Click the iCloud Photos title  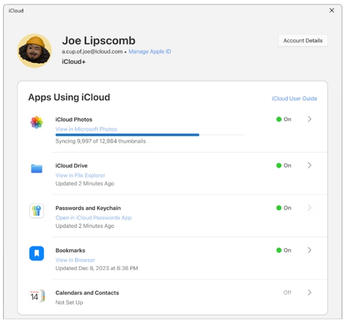(x=74, y=119)
